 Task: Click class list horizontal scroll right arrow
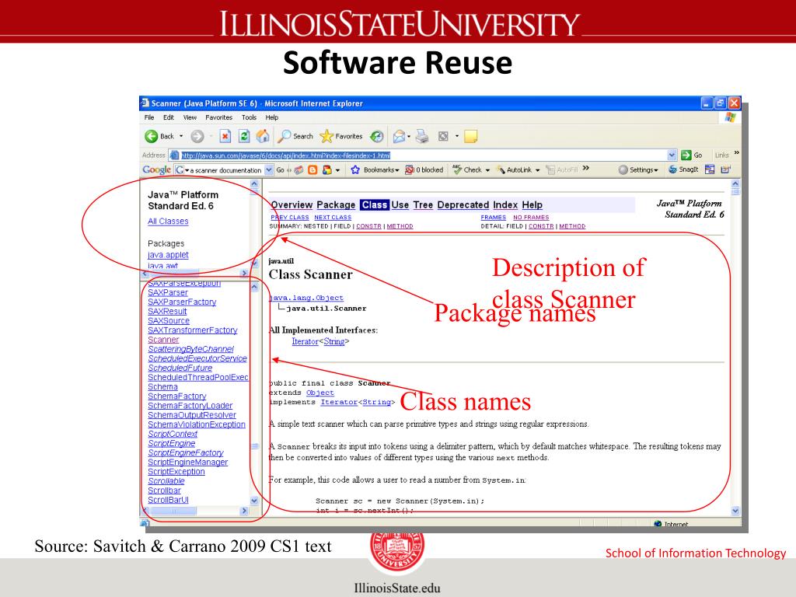[x=244, y=511]
